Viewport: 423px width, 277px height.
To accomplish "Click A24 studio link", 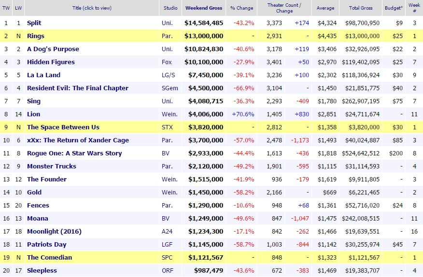I will tap(167, 232).
